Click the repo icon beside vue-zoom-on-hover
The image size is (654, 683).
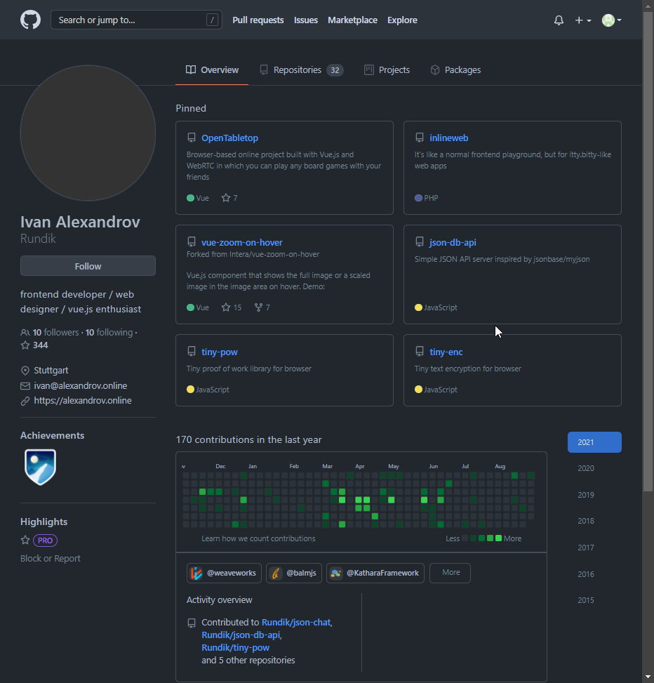click(192, 242)
